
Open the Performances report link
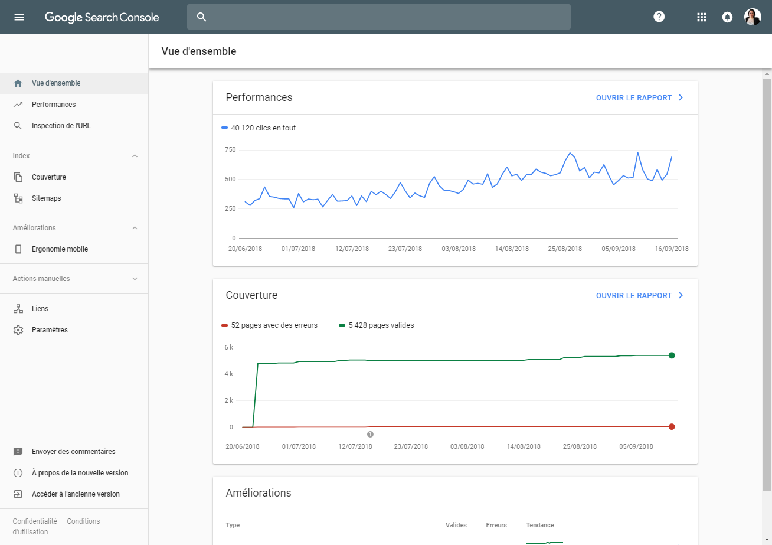(x=634, y=98)
